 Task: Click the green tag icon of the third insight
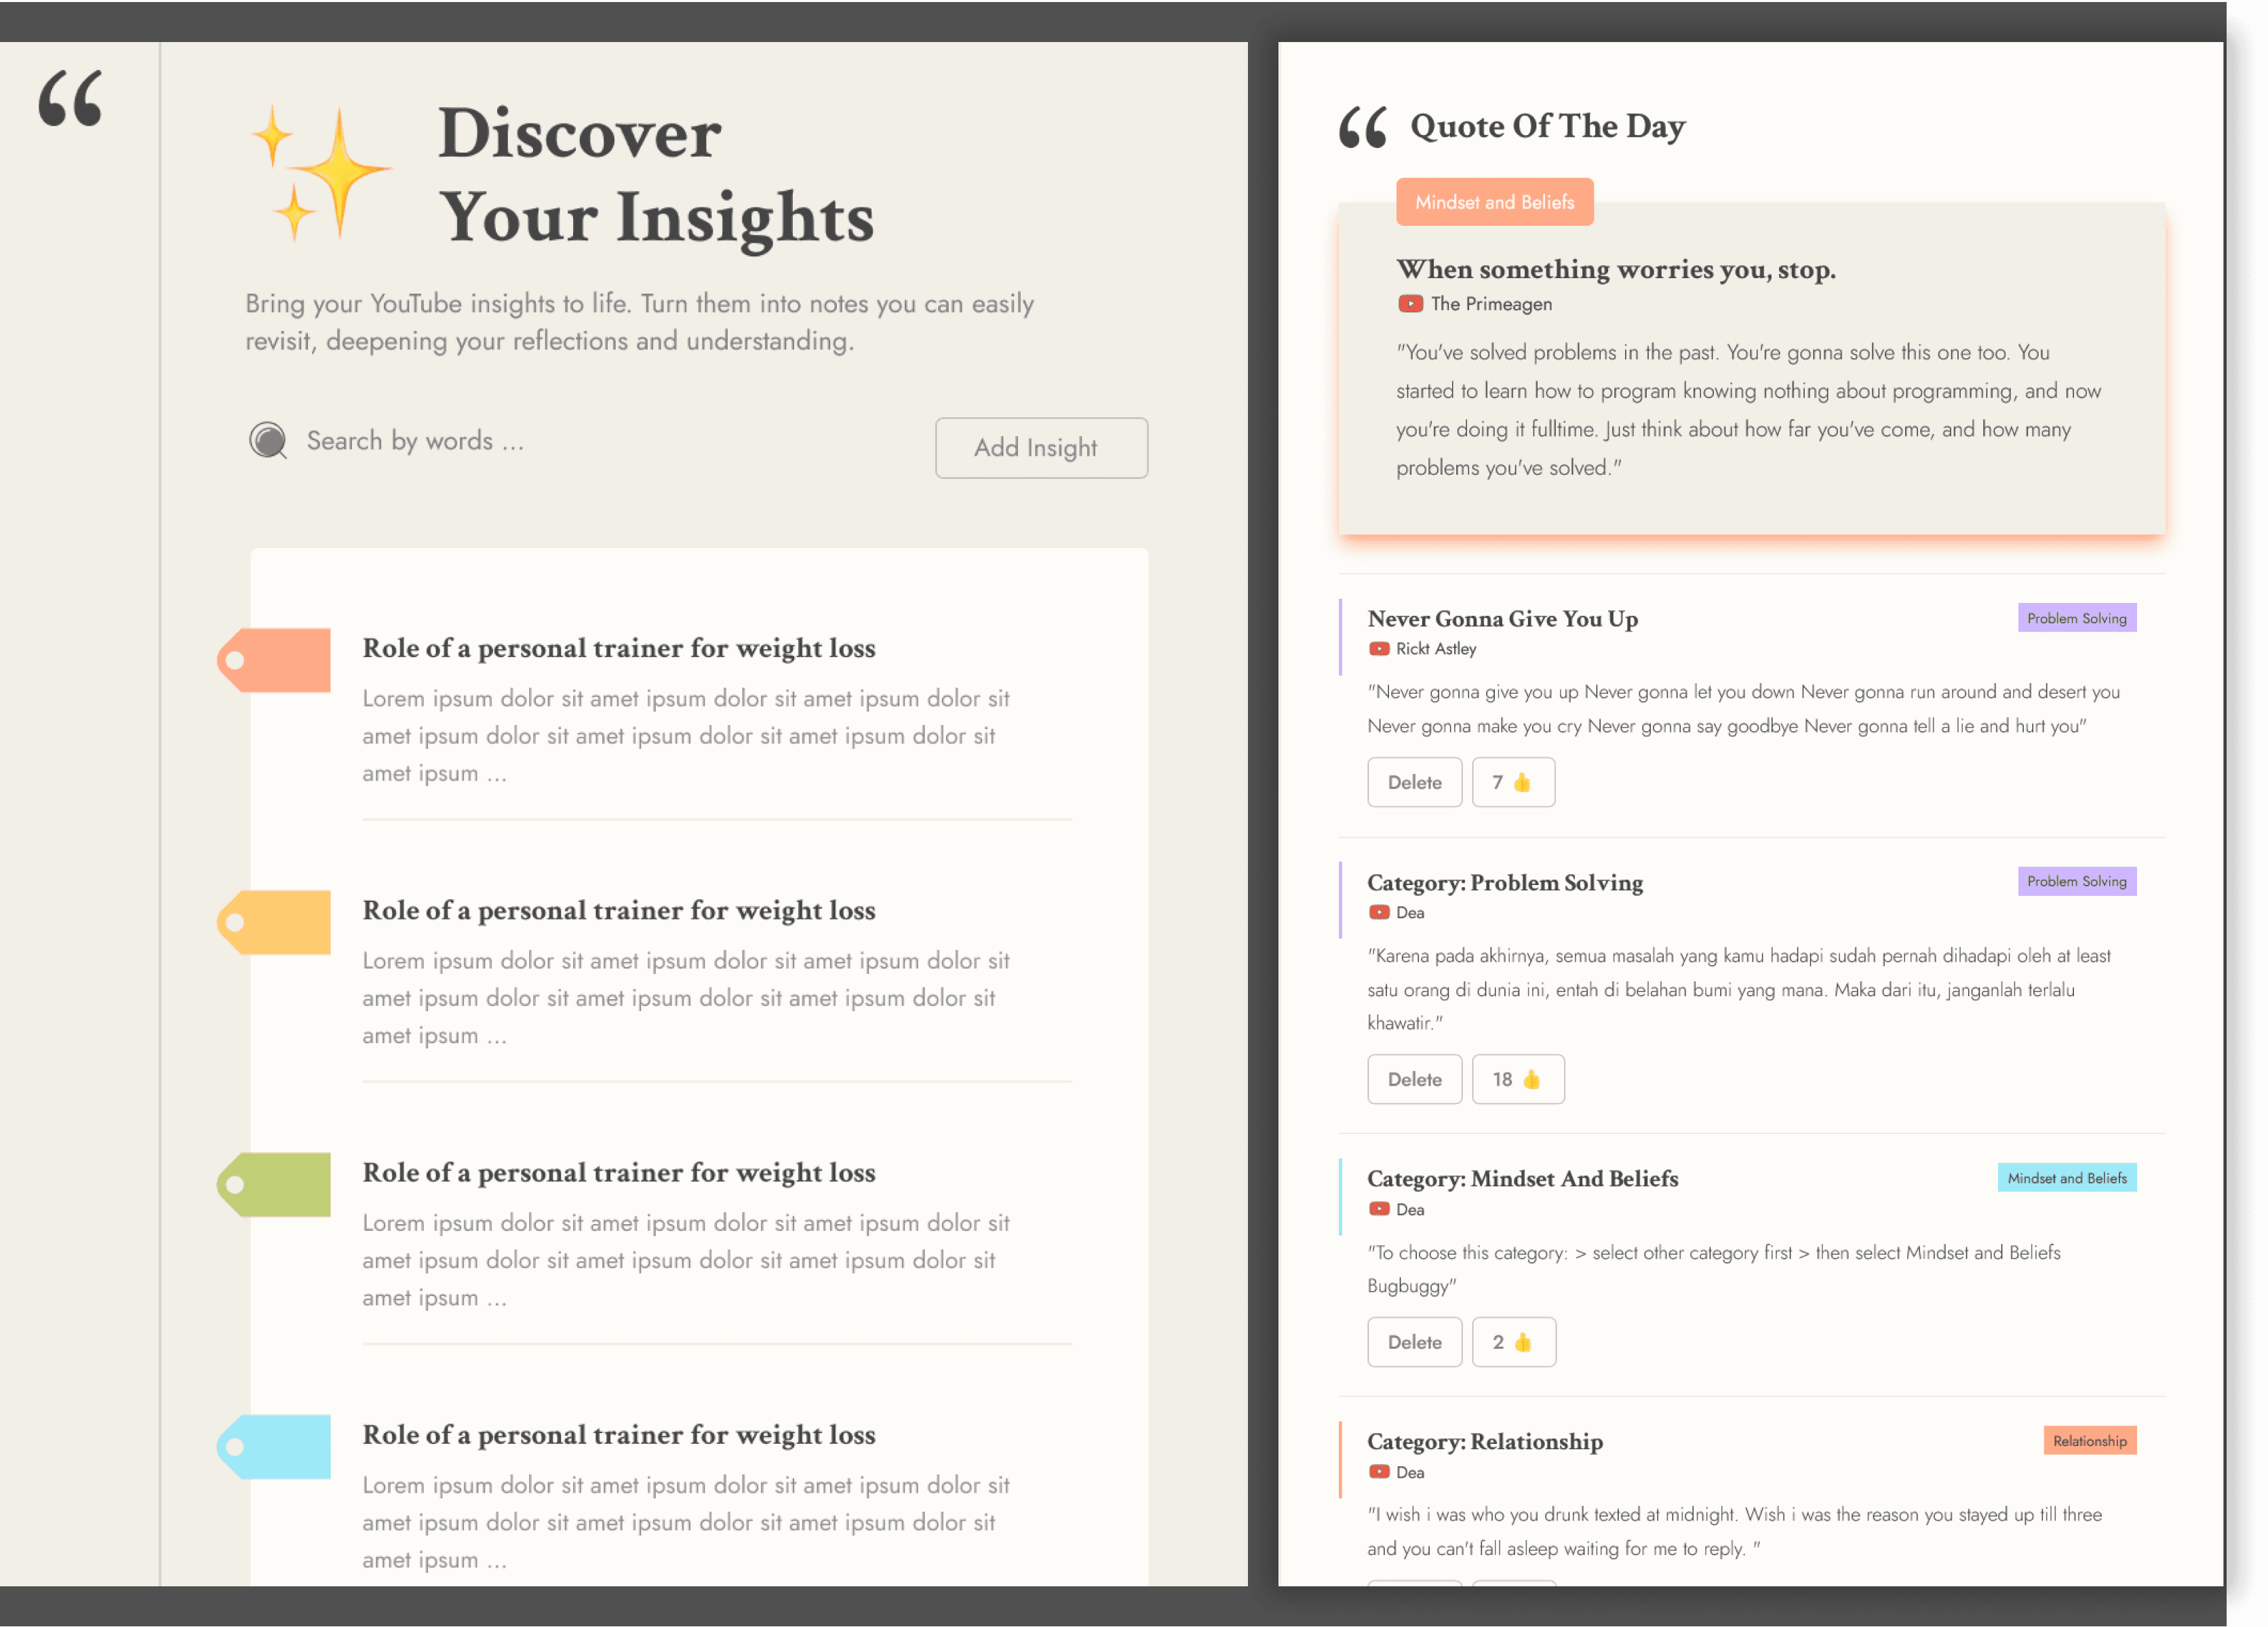(275, 1184)
